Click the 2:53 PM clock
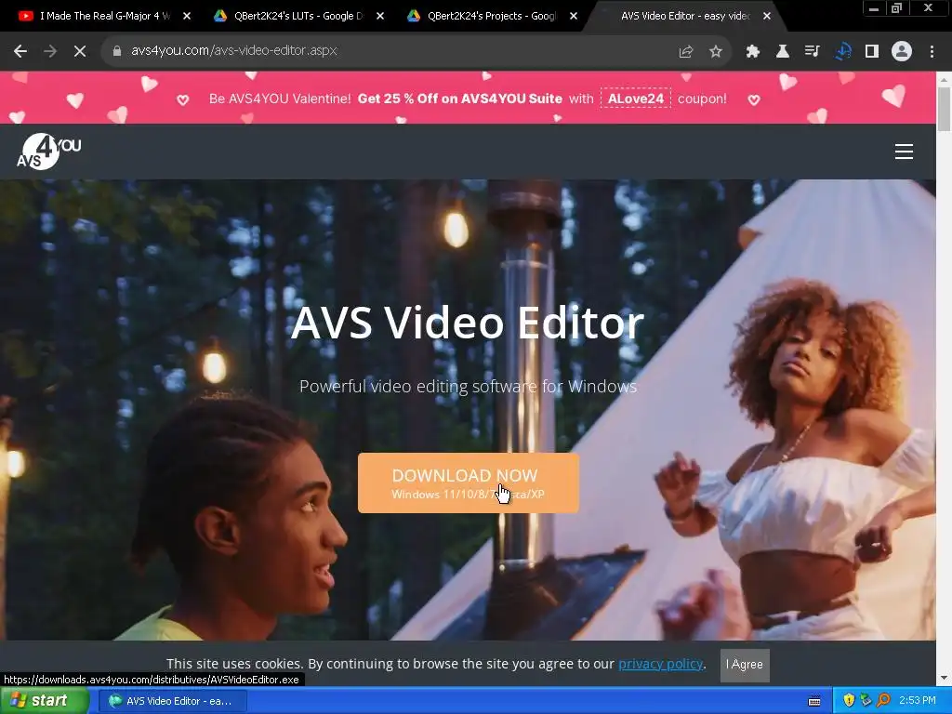952x714 pixels. click(918, 700)
